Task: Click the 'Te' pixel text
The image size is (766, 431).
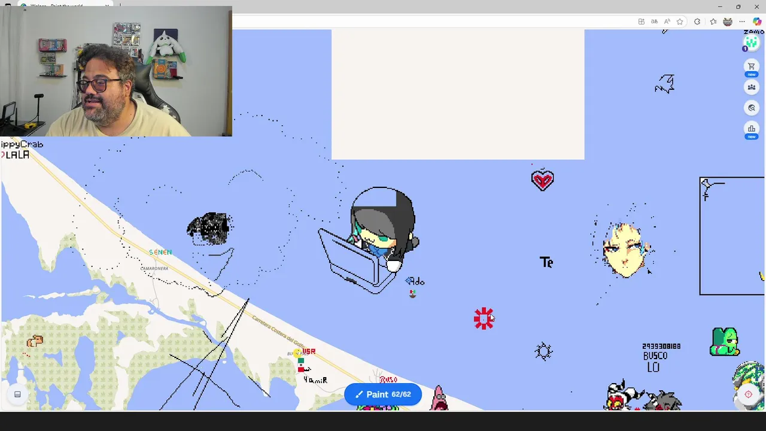Action: coord(546,262)
